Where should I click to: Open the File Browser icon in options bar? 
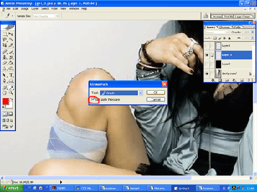click(206, 16)
